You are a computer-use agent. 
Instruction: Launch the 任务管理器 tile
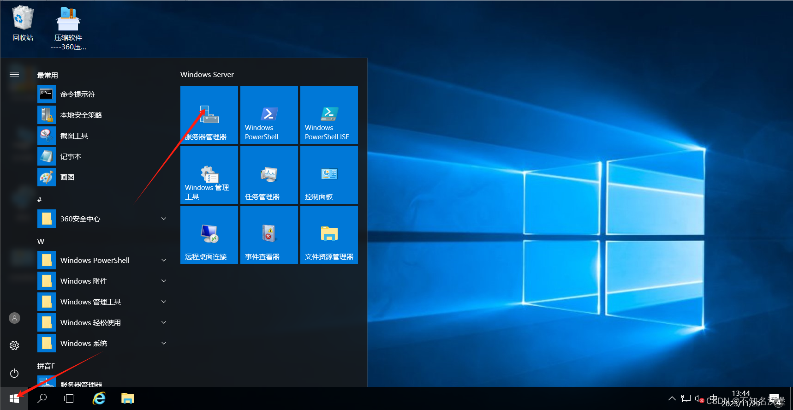[x=269, y=175]
